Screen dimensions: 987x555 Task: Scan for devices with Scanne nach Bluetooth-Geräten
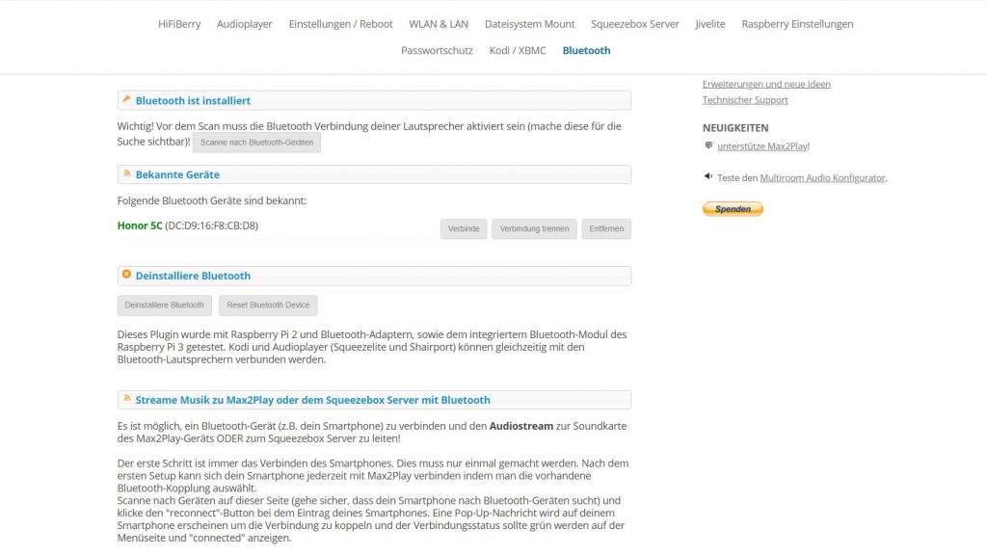(x=256, y=143)
